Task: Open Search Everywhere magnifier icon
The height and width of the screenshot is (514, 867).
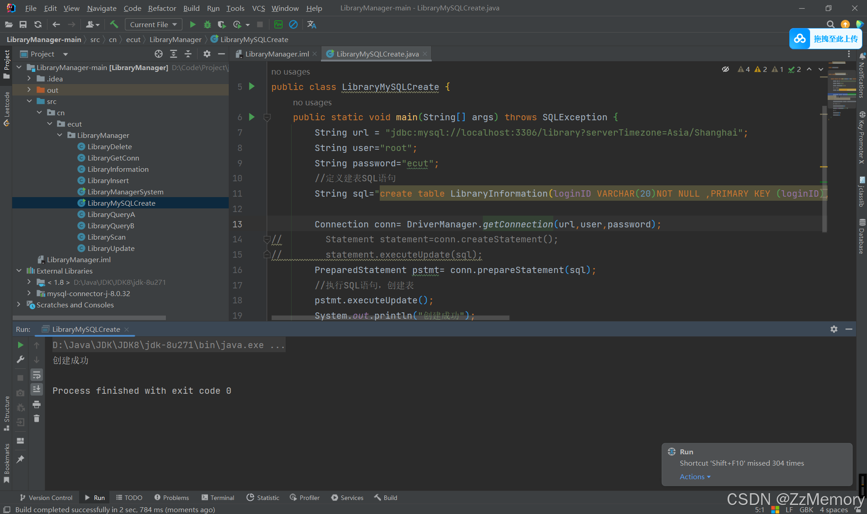Action: tap(830, 24)
